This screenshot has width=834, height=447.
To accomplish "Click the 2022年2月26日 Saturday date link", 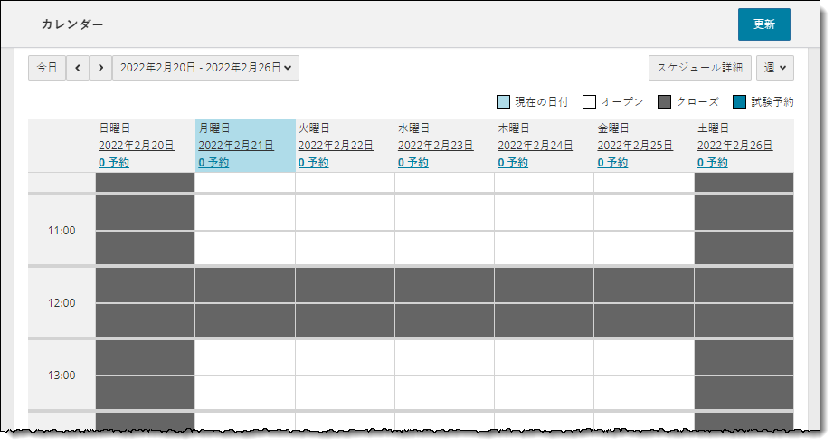I will click(x=734, y=145).
